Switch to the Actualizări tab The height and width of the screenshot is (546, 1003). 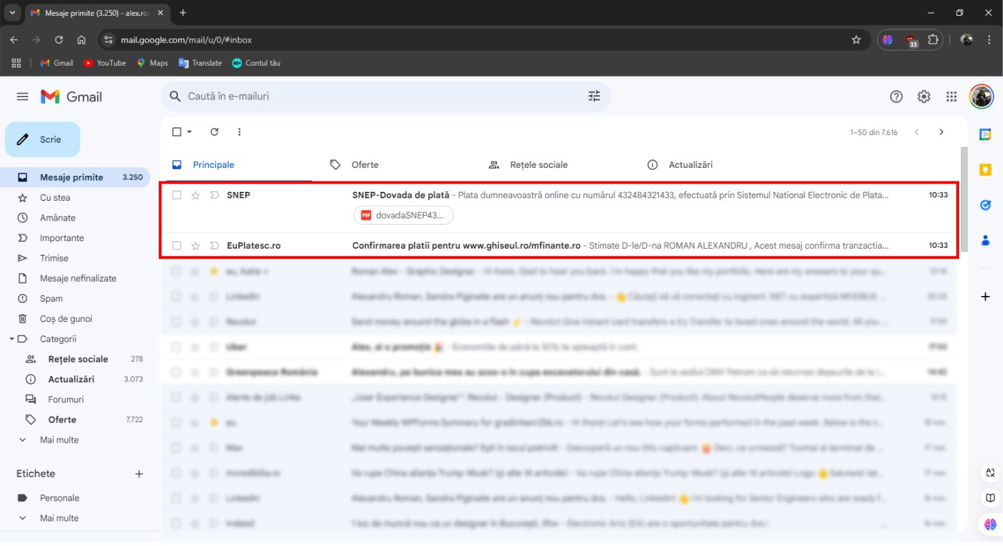point(689,164)
